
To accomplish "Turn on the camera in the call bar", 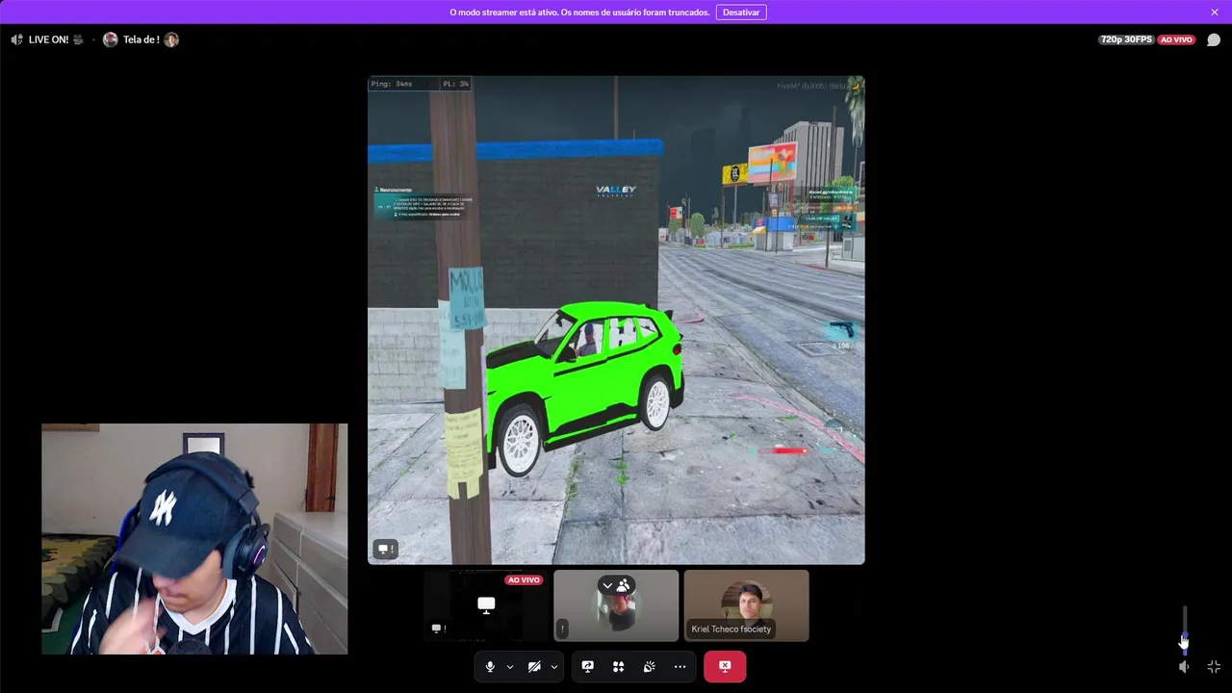I will 534,666.
